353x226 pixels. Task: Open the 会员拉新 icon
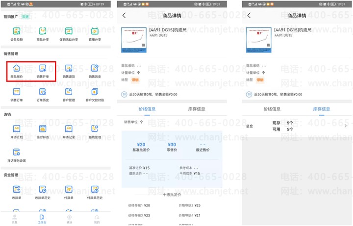[x=17, y=31]
